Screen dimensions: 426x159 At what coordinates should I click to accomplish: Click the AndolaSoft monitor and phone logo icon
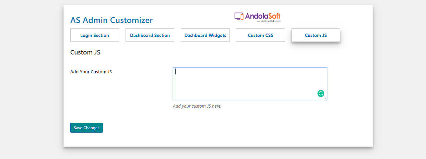point(239,16)
